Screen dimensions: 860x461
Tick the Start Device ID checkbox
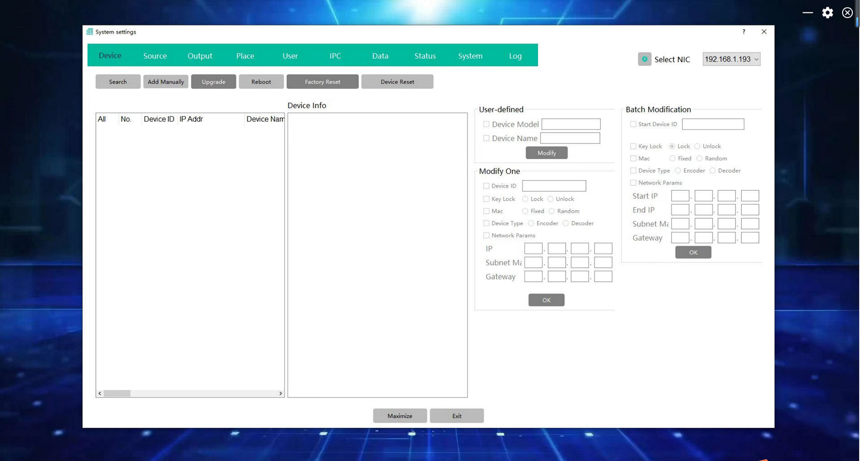(633, 124)
